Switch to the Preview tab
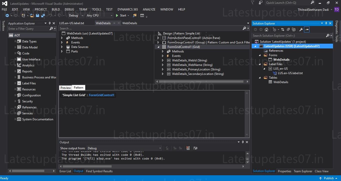This screenshot has height=181, width=341. coord(65,88)
